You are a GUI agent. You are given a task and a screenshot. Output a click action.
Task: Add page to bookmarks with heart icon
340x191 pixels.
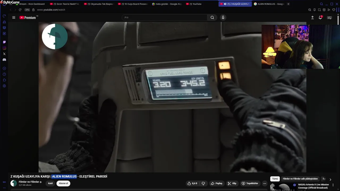click(334, 10)
